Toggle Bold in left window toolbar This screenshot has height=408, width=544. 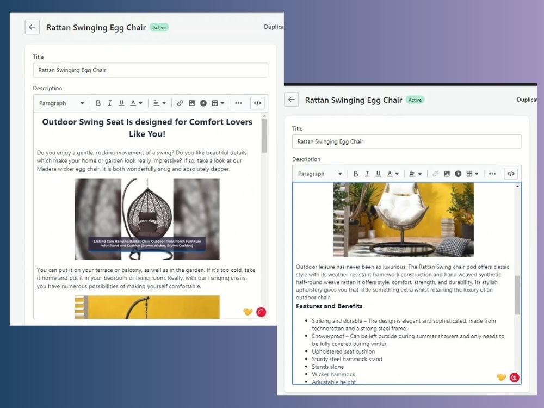[98, 103]
